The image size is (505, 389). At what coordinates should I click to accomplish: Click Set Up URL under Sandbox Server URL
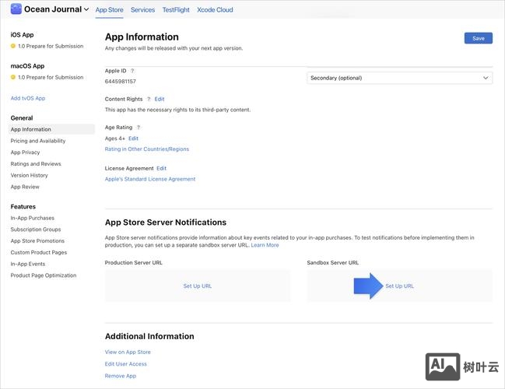click(x=399, y=286)
